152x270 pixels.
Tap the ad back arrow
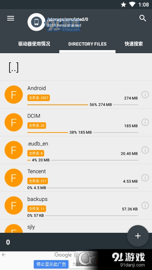4,255
